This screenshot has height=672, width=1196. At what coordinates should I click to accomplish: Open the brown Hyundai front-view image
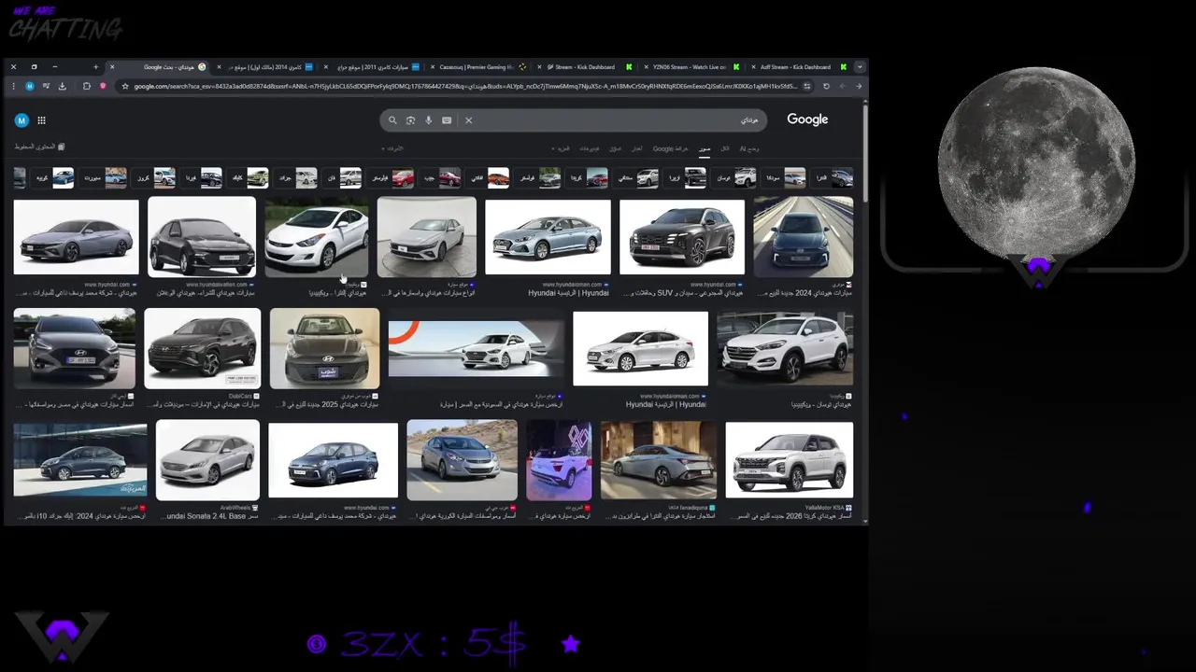(324, 349)
